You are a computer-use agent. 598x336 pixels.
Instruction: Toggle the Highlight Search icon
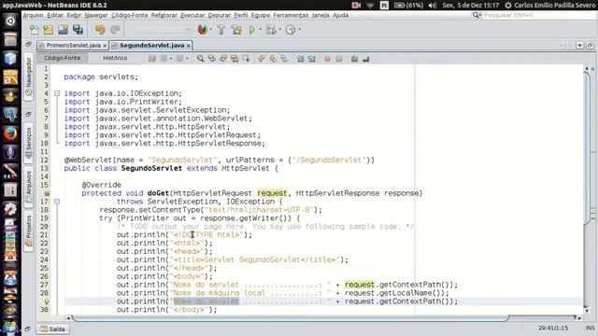click(235, 59)
